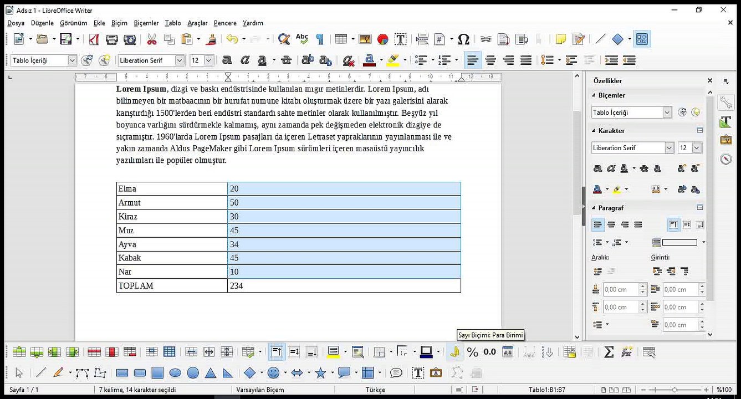Click the Undo arrow icon
741x399 pixels.
pos(232,39)
